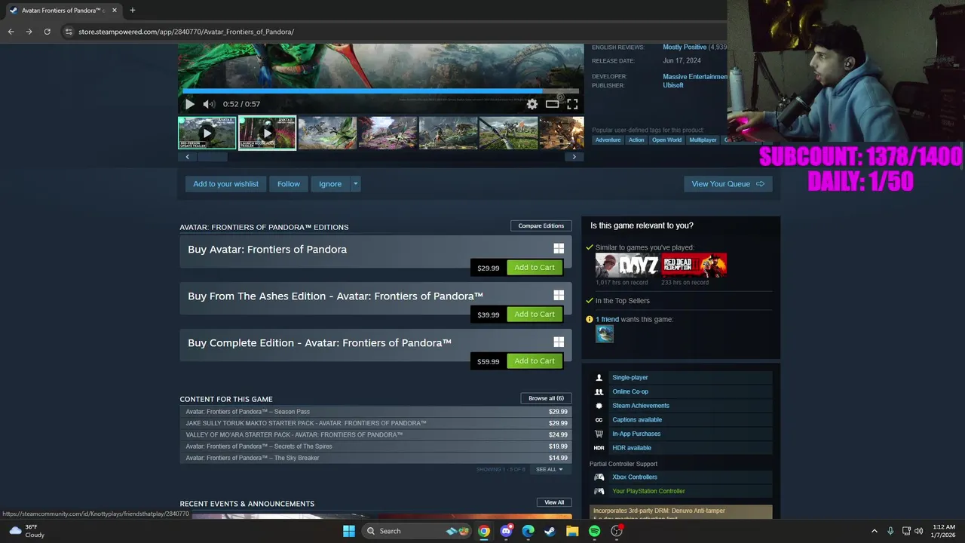Go back in the browser
This screenshot has width=965, height=543.
coord(11,32)
